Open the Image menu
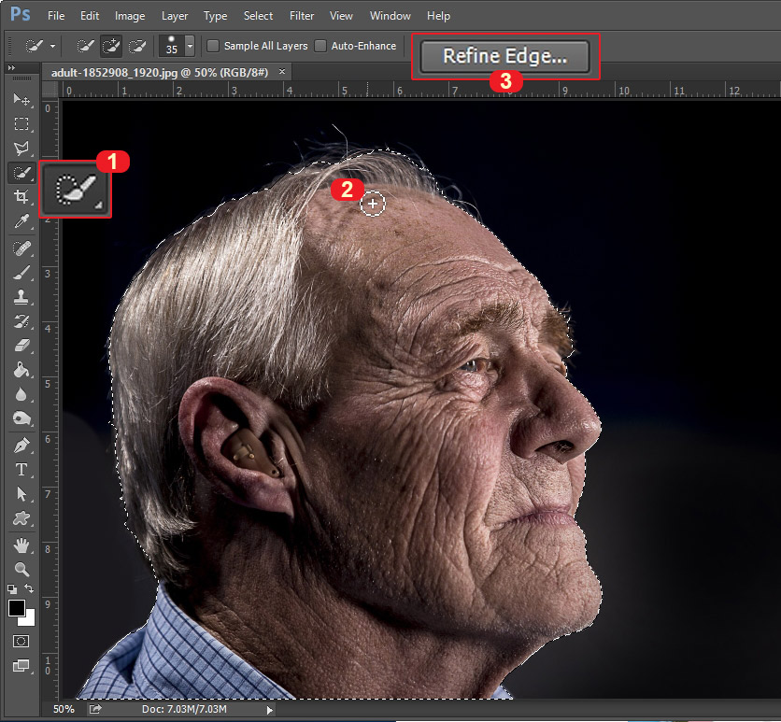Screen dimensions: 781x722 click(130, 16)
